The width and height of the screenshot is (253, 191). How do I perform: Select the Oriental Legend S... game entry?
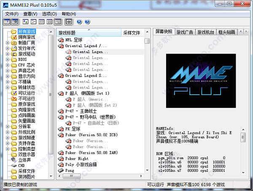coord(86,75)
